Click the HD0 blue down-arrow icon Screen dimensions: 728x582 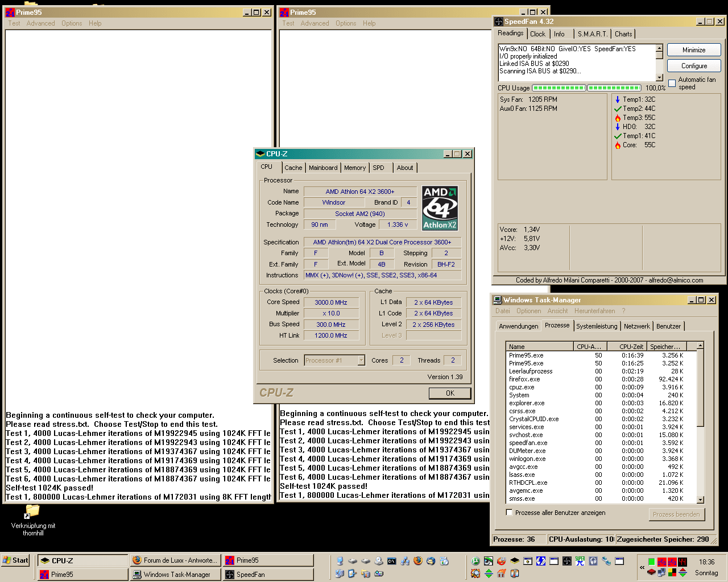pos(618,127)
